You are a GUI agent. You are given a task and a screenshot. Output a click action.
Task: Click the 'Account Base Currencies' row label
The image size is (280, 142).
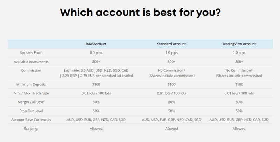point(31,120)
